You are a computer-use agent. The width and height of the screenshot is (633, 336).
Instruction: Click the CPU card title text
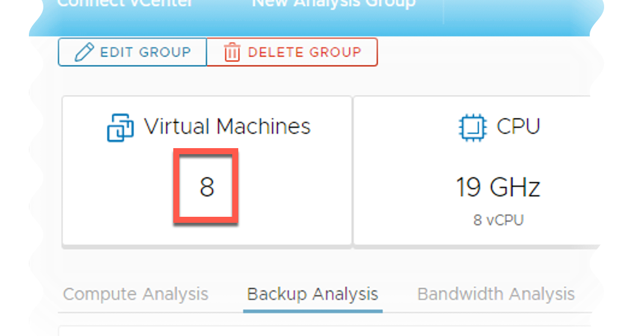pyautogui.click(x=518, y=126)
